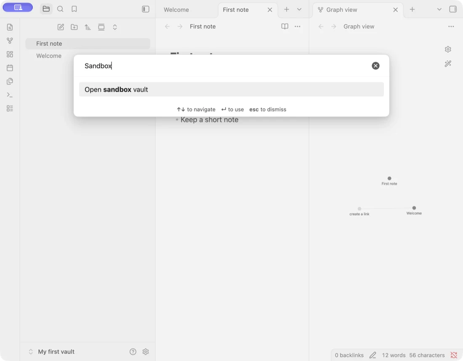The height and width of the screenshot is (361, 463).
Task: Create a new canvas from the ribbon
Action: [x=10, y=54]
